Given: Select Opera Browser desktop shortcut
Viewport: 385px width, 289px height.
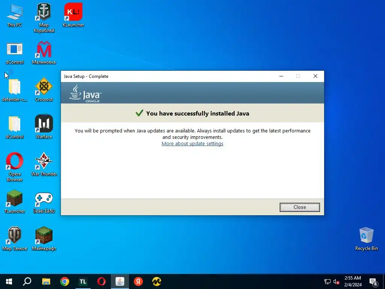Looking at the screenshot, I should click(x=15, y=167).
